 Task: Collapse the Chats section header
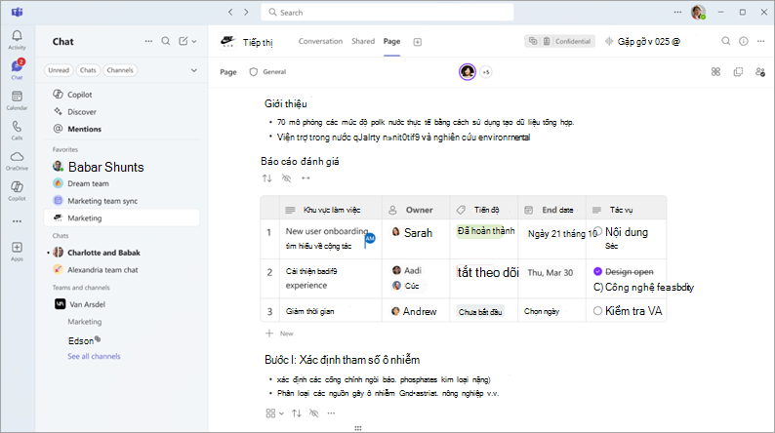pos(61,236)
